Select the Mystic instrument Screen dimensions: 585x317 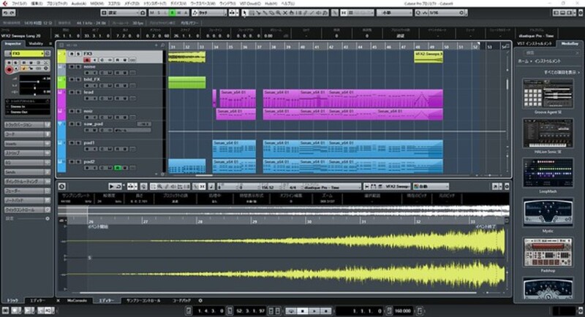pos(547,213)
